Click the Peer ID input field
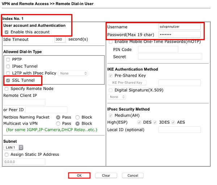This screenshot has width=217, height=185. click(46, 110)
